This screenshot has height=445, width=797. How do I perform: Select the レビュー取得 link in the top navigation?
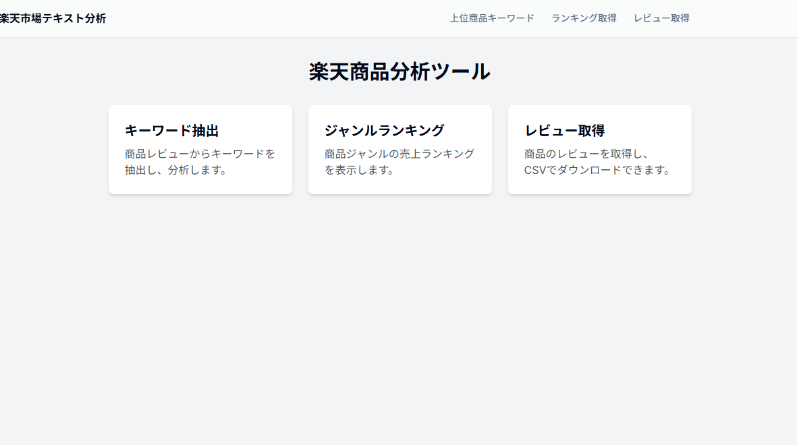pos(661,18)
